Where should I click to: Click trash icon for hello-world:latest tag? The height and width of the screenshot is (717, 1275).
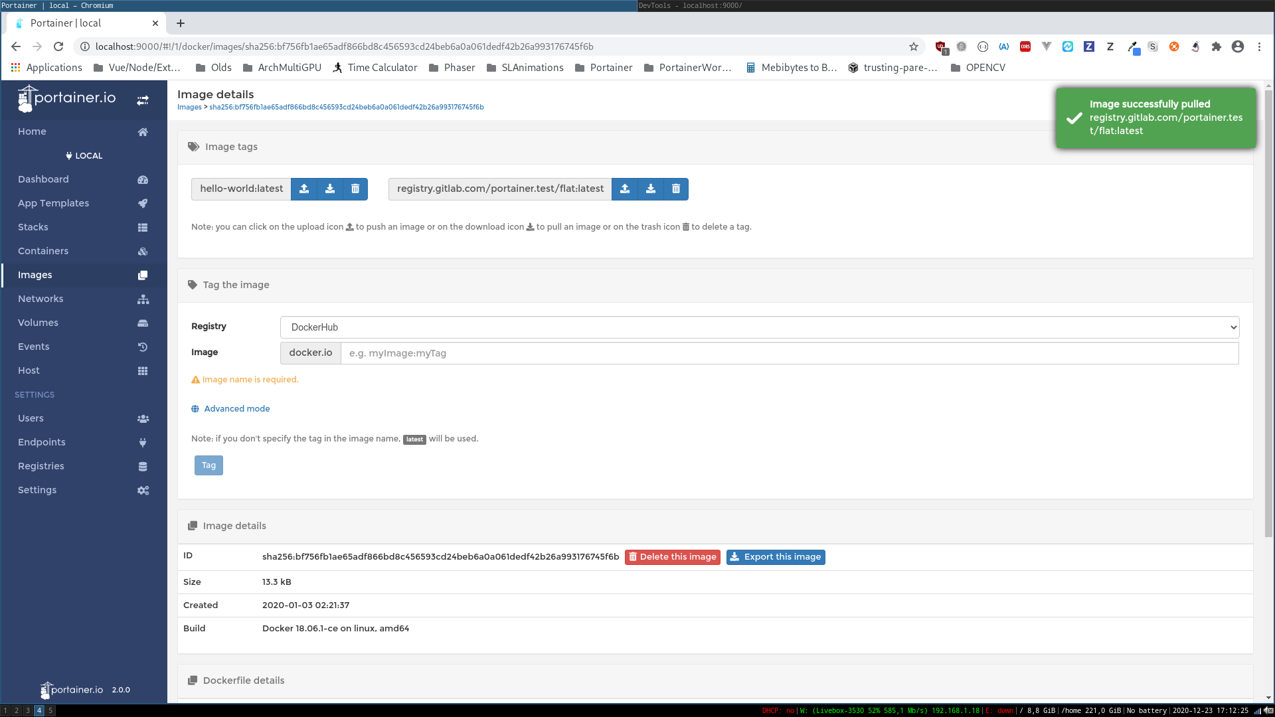tap(355, 189)
